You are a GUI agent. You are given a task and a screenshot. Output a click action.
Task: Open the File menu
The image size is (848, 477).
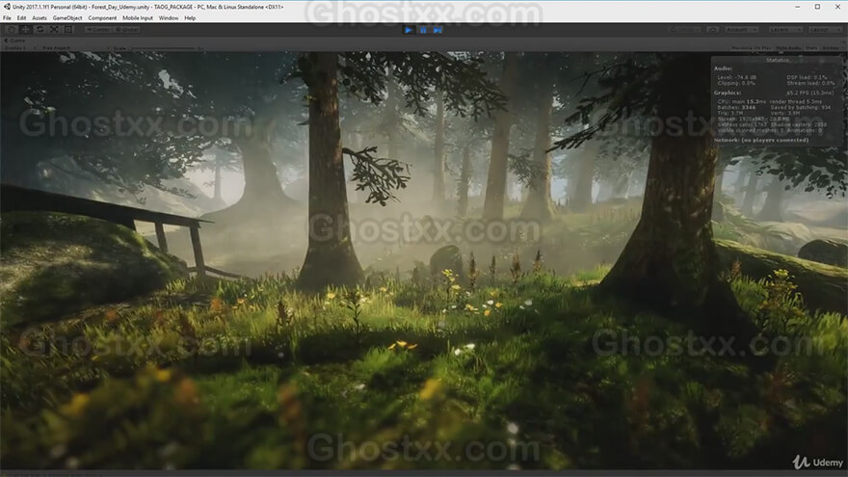(x=7, y=18)
